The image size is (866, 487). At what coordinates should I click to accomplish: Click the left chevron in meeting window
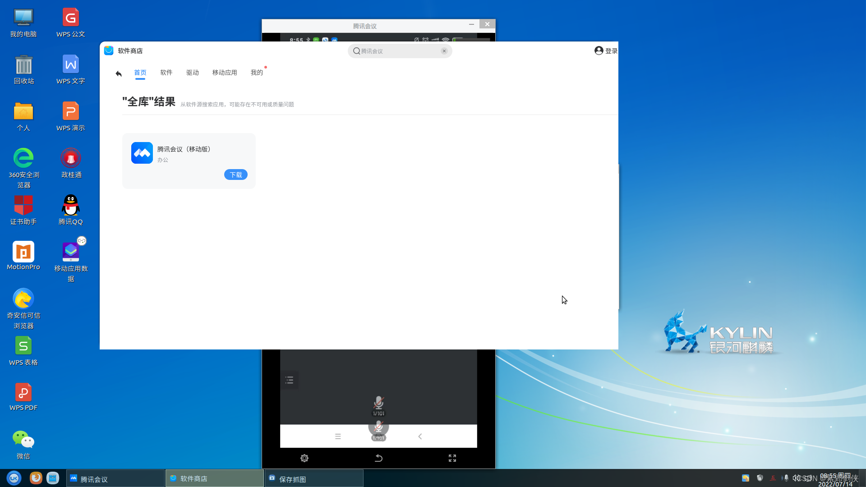420,436
